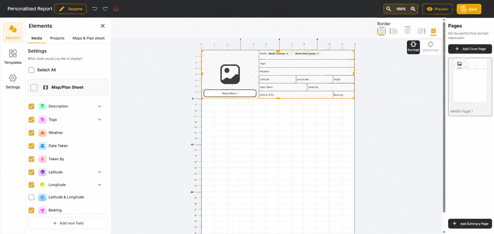494x234 pixels.
Task: Click the image placeholder in media block
Action: coord(230,74)
